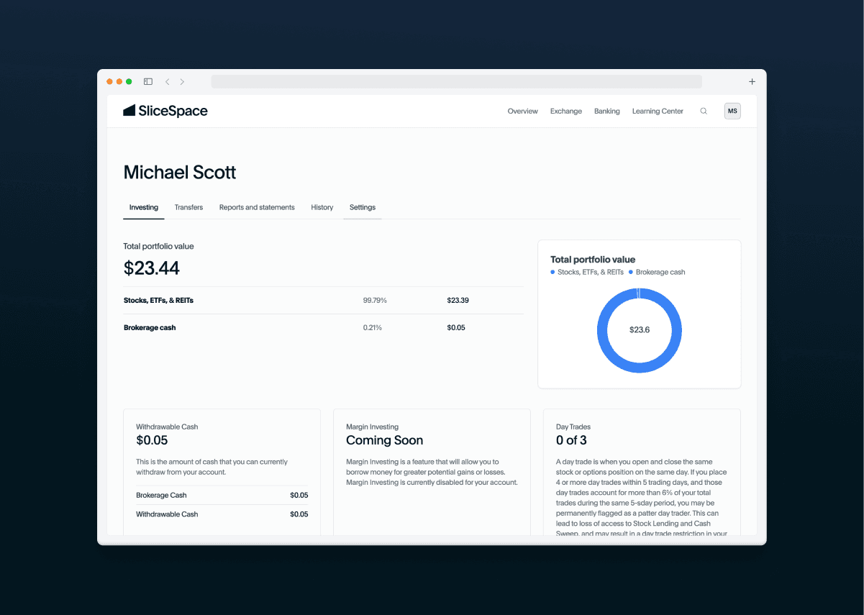Screen dimensions: 864x615
Task: Navigate to Overview in top menu
Action: tap(522, 111)
